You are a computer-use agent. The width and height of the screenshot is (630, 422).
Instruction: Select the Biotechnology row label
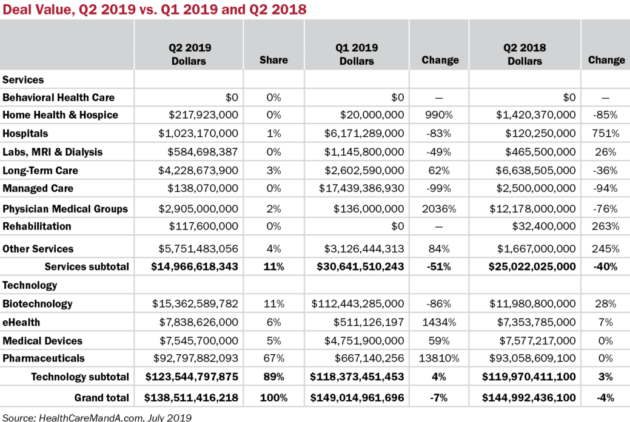tap(38, 304)
